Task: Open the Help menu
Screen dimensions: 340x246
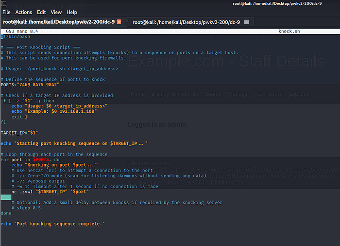Action: [x=71, y=12]
